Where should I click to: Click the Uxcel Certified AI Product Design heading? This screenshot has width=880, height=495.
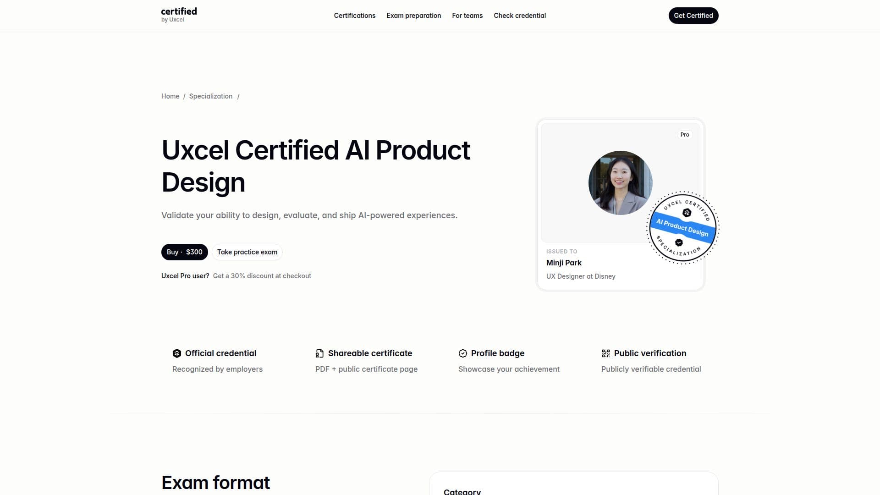pos(316,166)
